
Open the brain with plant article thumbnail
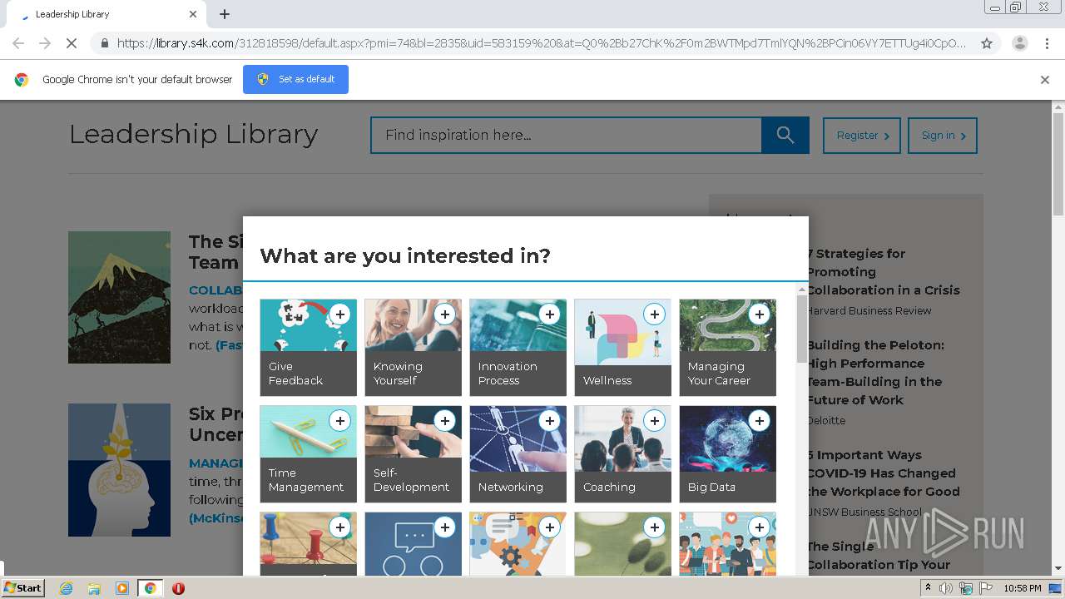119,470
